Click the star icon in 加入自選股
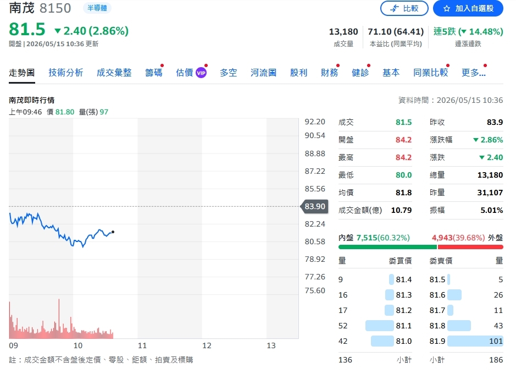516x379 pixels. (447, 9)
